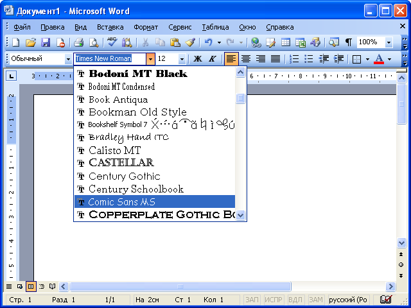Choose Calisto MT font
Screen dimensions: 411x308
pyautogui.click(x=155, y=150)
